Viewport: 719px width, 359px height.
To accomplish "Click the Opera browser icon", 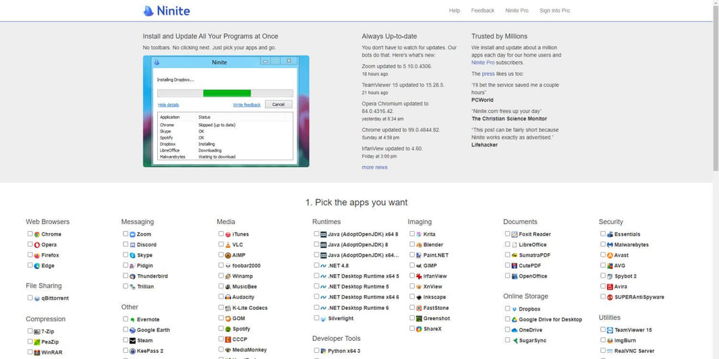I will 37,245.
